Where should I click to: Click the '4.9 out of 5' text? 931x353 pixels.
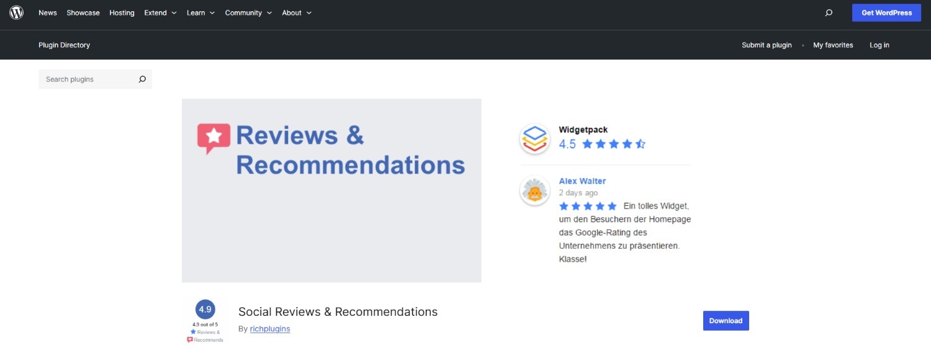pyautogui.click(x=205, y=324)
